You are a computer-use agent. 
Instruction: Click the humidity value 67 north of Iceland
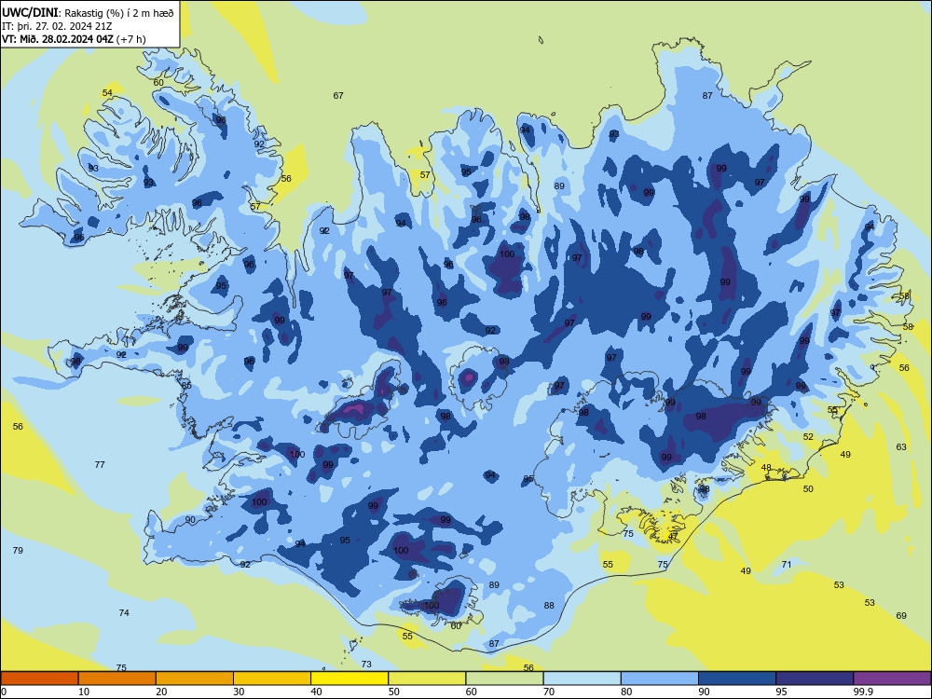338,95
